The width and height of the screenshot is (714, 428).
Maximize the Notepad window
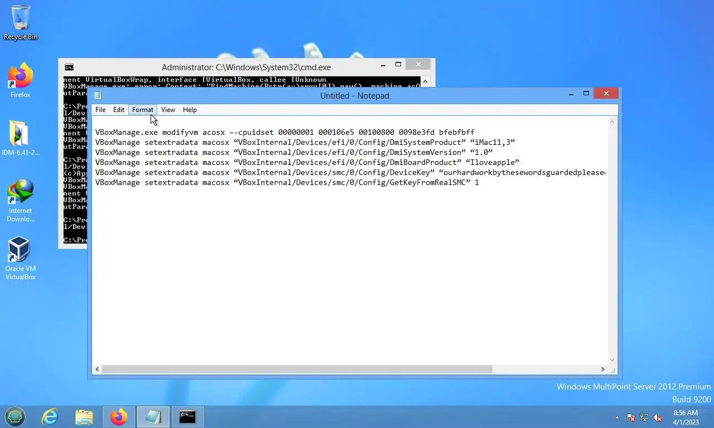586,93
